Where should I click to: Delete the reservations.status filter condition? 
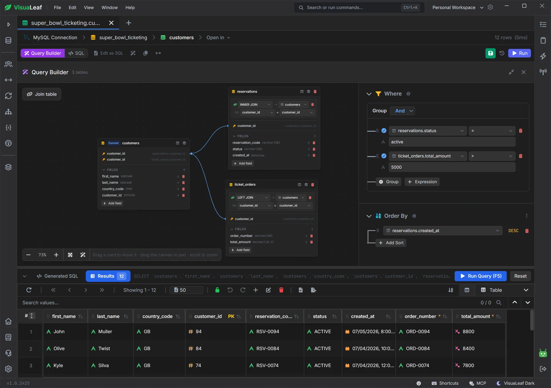click(x=520, y=131)
